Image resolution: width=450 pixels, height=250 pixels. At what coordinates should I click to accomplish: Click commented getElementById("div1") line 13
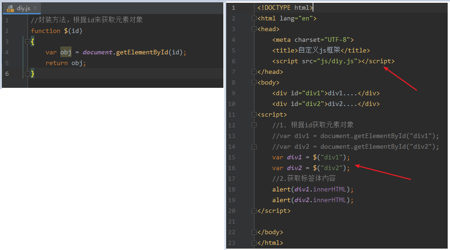click(x=356, y=136)
